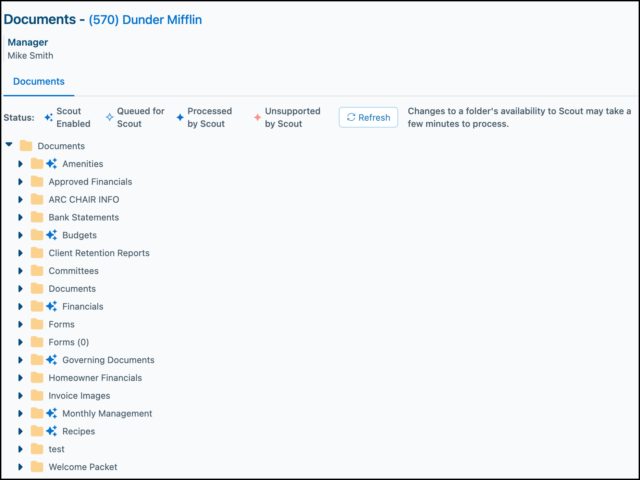640x480 pixels.
Task: Click the Scout sparkle icon on Financials
Action: (x=51, y=306)
